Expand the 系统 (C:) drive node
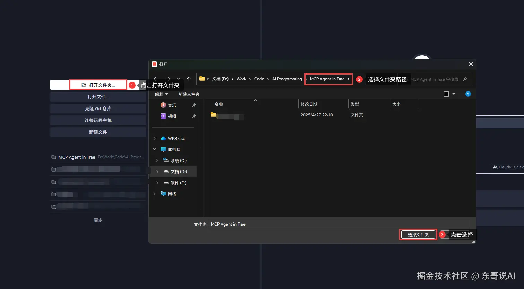The width and height of the screenshot is (524, 289). (x=157, y=160)
